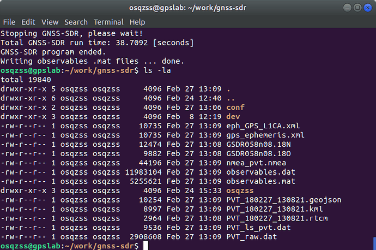Click the cursor at the bottom prompt
This screenshot has width=376, height=250.
(x=146, y=246)
